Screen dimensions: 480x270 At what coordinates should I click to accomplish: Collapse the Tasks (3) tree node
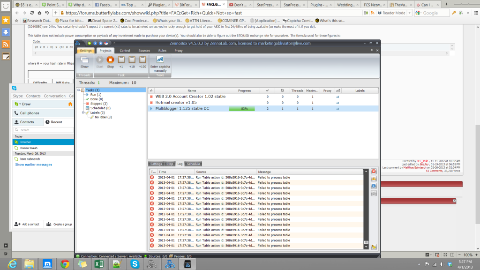[79, 90]
